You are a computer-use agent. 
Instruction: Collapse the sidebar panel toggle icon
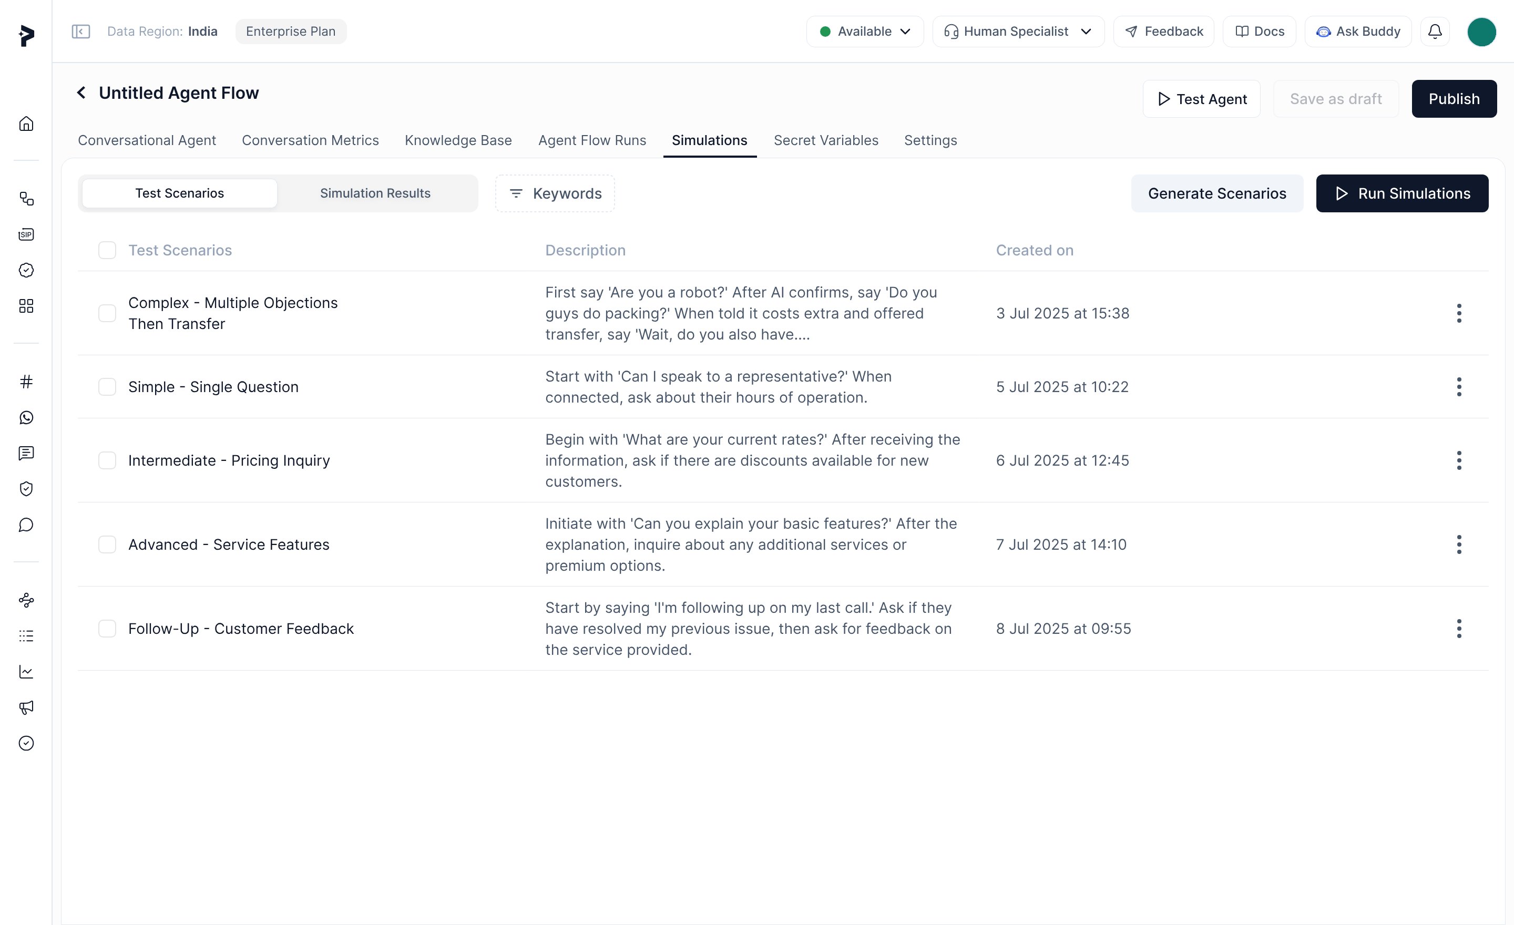click(80, 32)
